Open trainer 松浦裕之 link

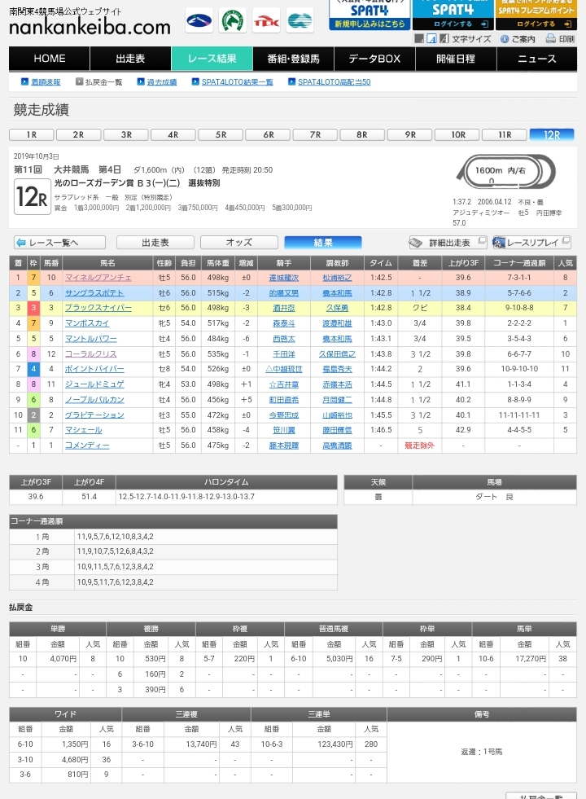click(337, 278)
